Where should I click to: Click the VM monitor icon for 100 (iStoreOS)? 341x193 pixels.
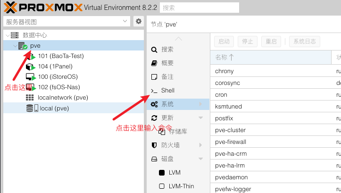[x=30, y=77]
